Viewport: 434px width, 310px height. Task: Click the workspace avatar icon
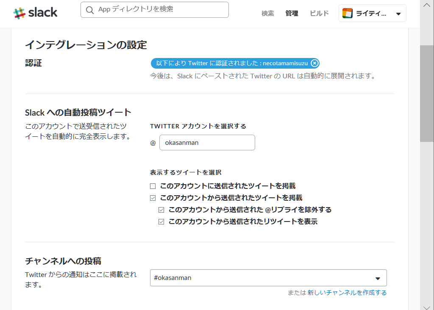pyautogui.click(x=348, y=13)
